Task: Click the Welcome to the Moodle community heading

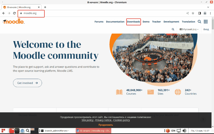Action: click(x=56, y=50)
